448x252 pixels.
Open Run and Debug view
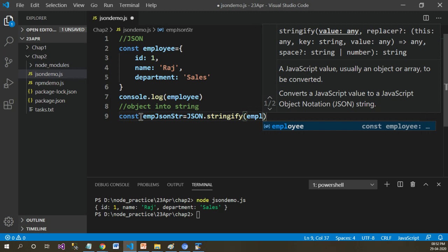[x=9, y=83]
